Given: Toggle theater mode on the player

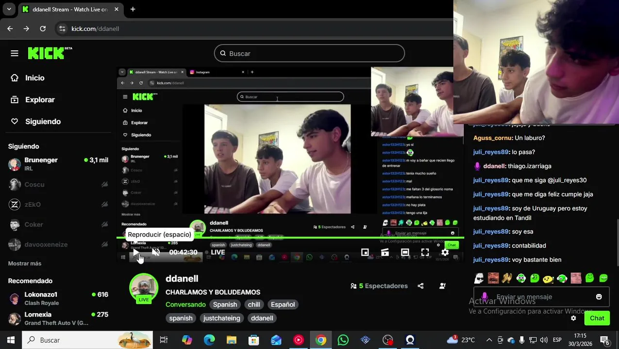Looking at the screenshot, I should tap(405, 252).
